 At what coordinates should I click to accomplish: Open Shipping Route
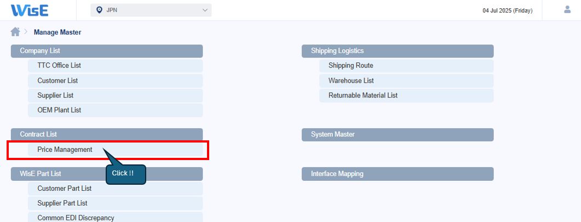point(350,66)
